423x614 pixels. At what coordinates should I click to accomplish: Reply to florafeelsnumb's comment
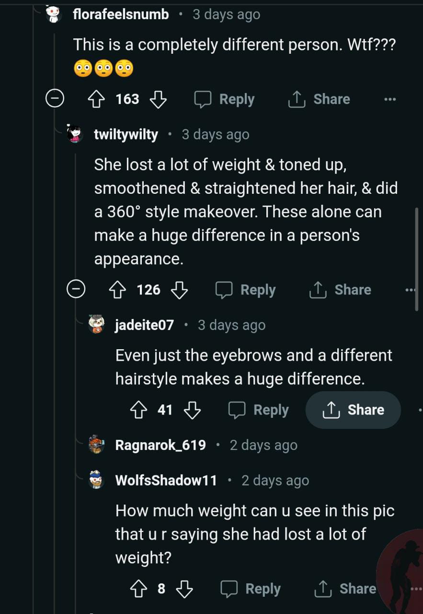(x=224, y=99)
